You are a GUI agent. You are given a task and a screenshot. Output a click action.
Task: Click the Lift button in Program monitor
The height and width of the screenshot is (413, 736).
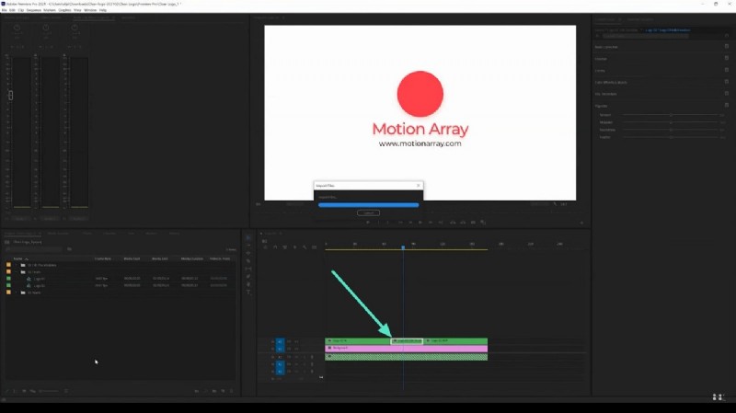[x=453, y=223]
